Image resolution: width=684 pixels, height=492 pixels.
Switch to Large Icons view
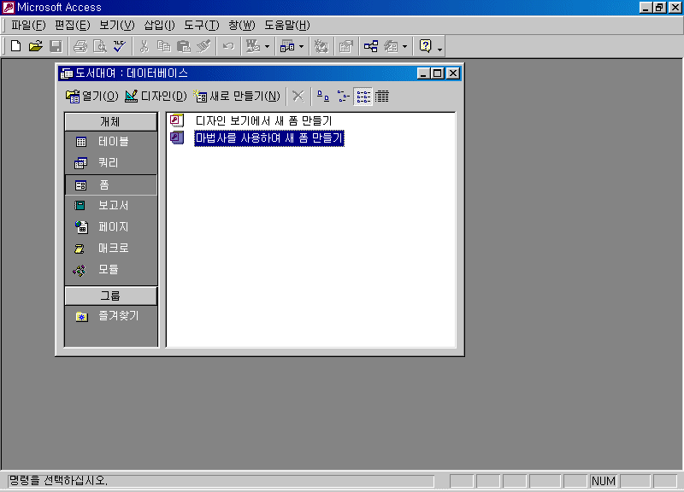tap(323, 96)
